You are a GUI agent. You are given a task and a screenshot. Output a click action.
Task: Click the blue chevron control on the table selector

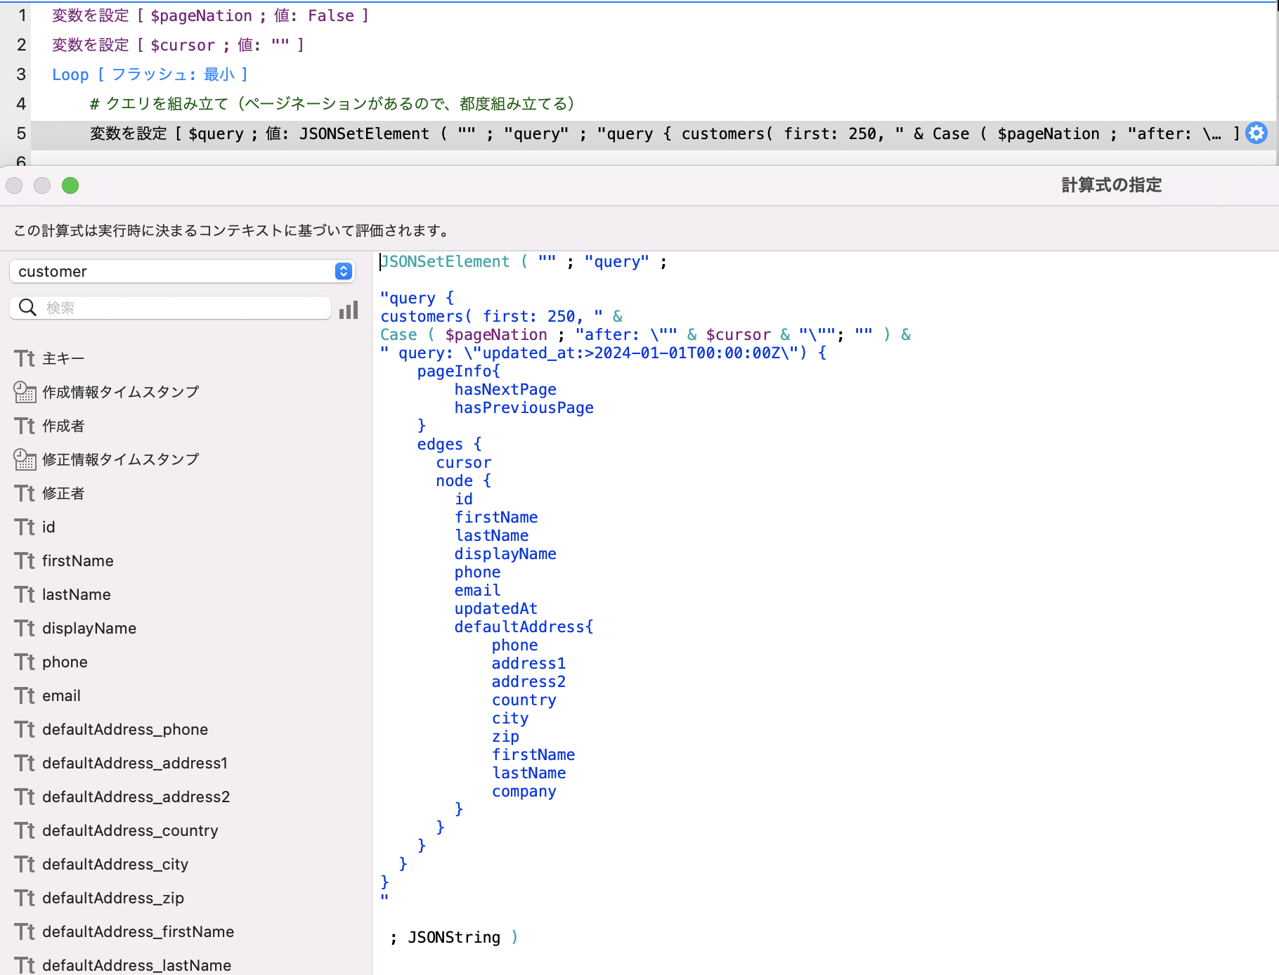(x=342, y=271)
